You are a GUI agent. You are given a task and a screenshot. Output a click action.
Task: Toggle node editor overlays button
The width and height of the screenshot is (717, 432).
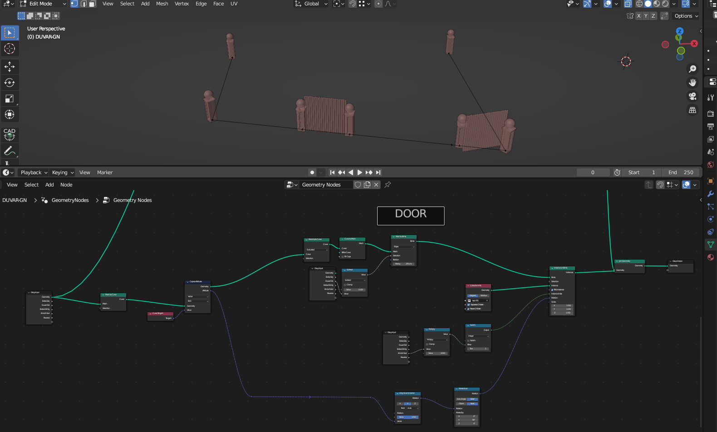point(686,185)
